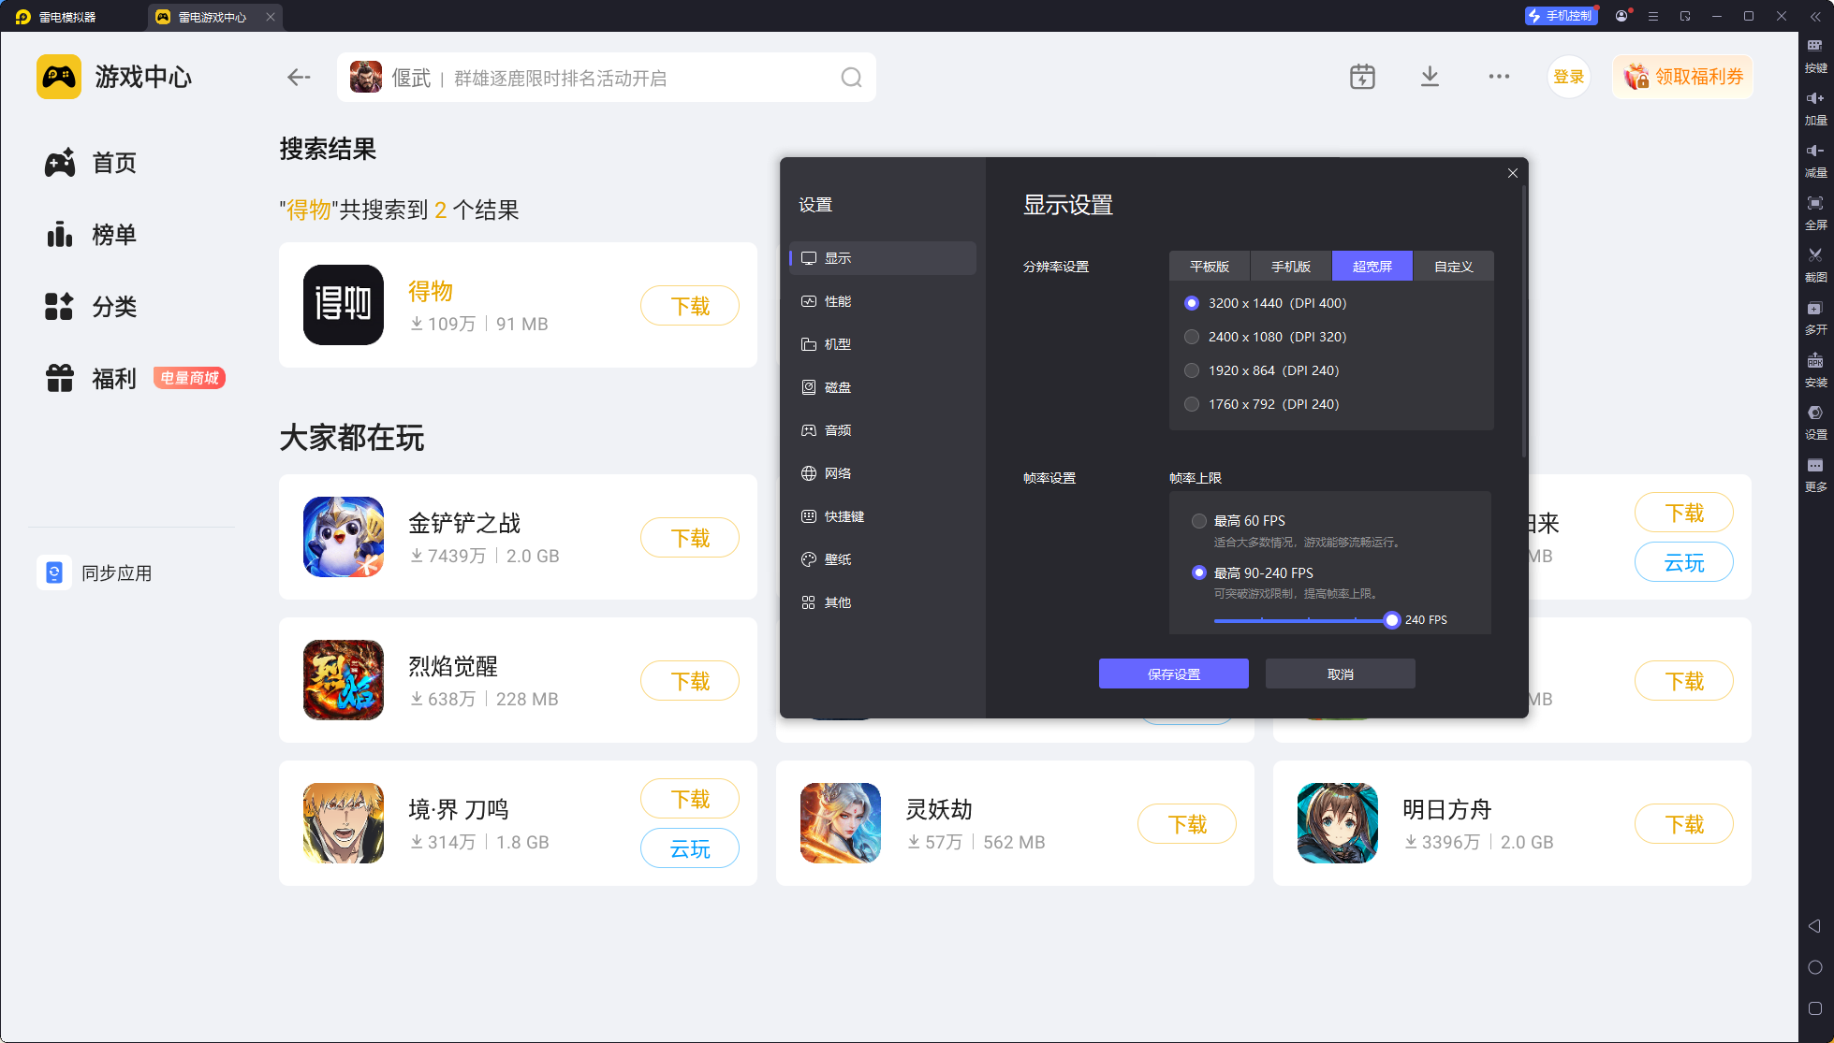The image size is (1834, 1043).
Task: Click the APK install (安装) icon
Action: [1814, 361]
